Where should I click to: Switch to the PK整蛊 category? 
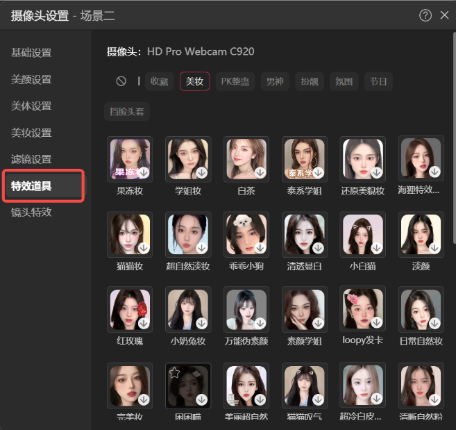point(235,81)
